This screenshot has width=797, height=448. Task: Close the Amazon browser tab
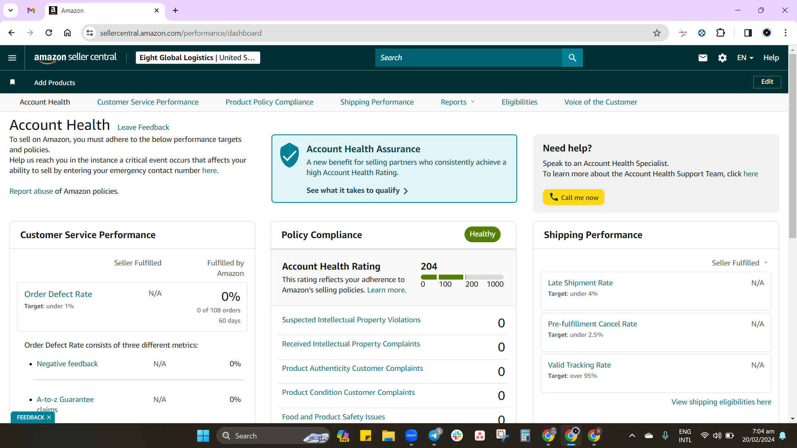[156, 10]
